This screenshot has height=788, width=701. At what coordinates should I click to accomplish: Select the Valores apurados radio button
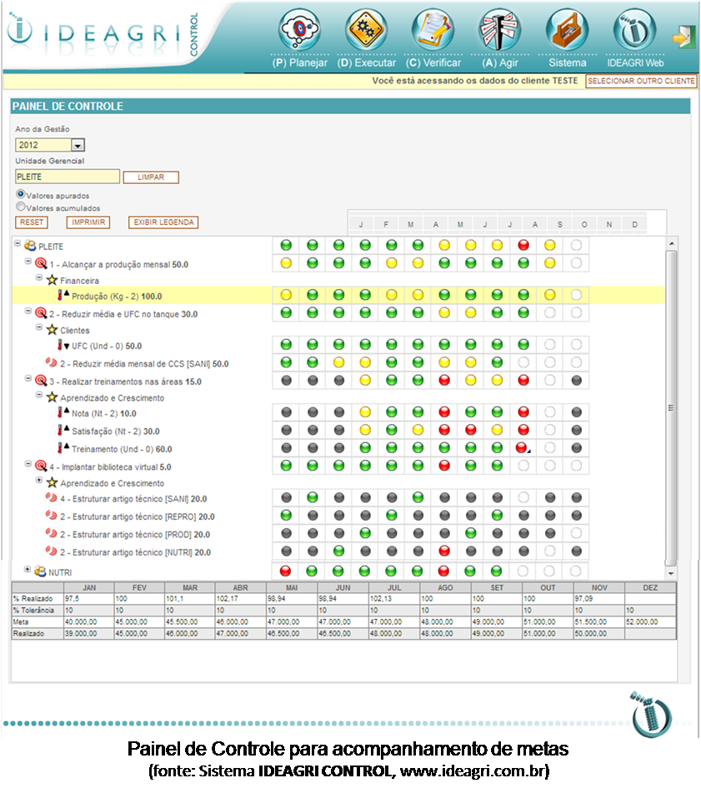21,194
